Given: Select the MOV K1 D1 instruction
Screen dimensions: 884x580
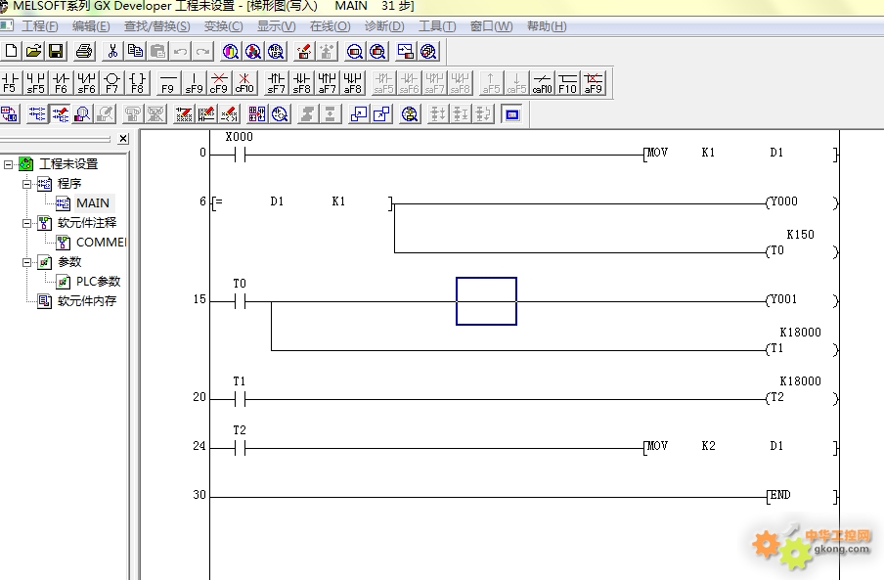Looking at the screenshot, I should (x=739, y=153).
